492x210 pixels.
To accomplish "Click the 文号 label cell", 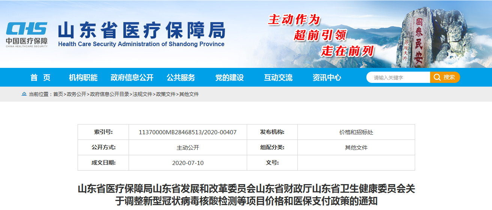I will [272, 163].
